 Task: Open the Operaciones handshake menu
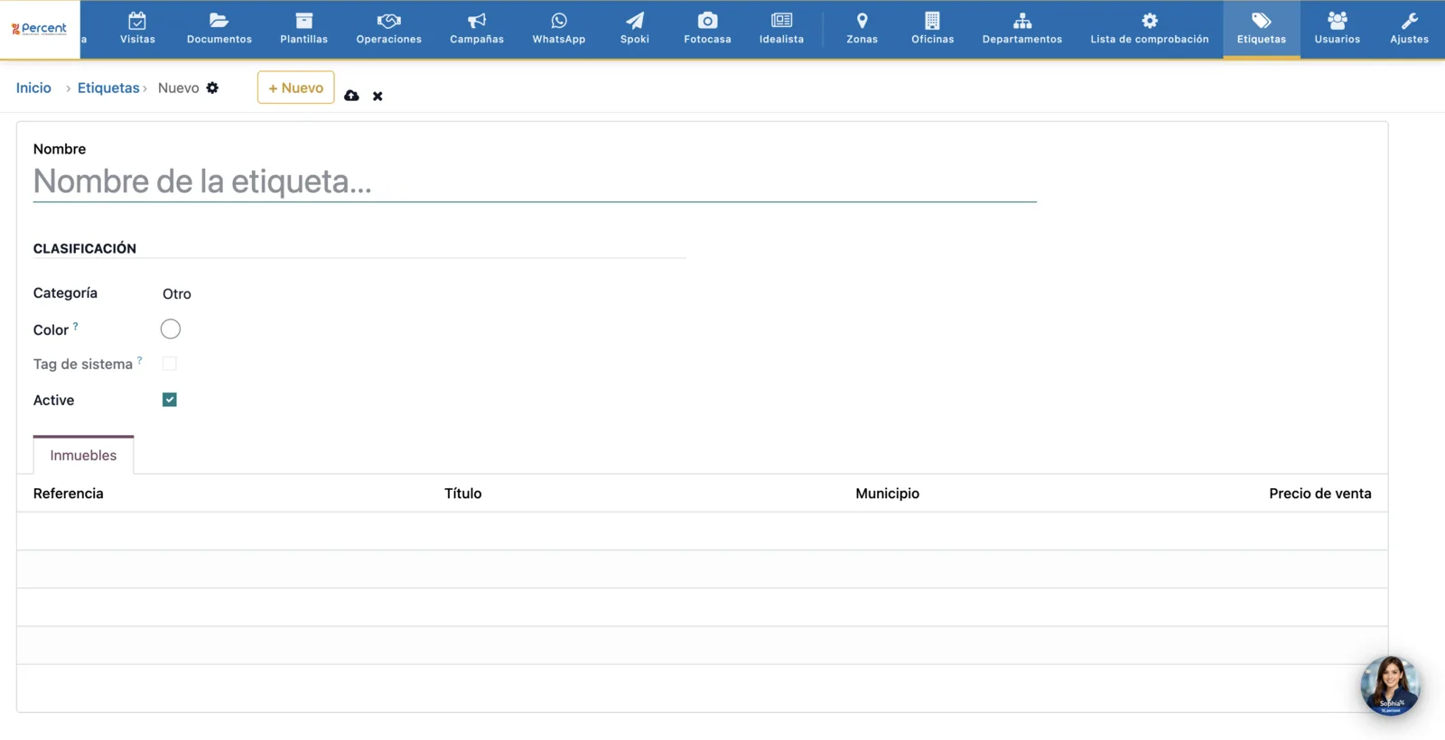click(x=389, y=29)
